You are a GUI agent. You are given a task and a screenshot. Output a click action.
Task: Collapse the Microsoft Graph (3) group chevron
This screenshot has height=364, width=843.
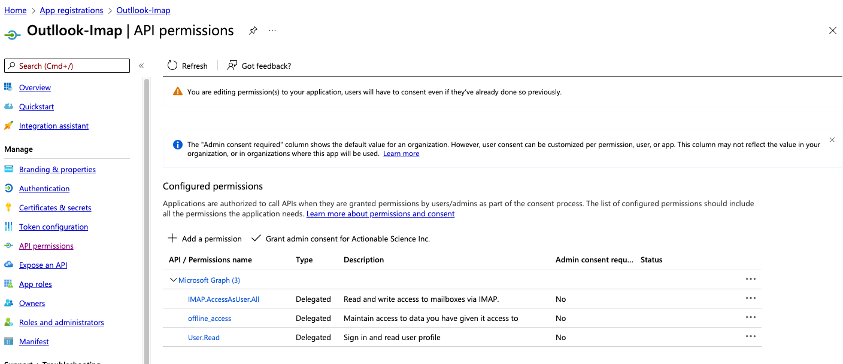tap(174, 280)
